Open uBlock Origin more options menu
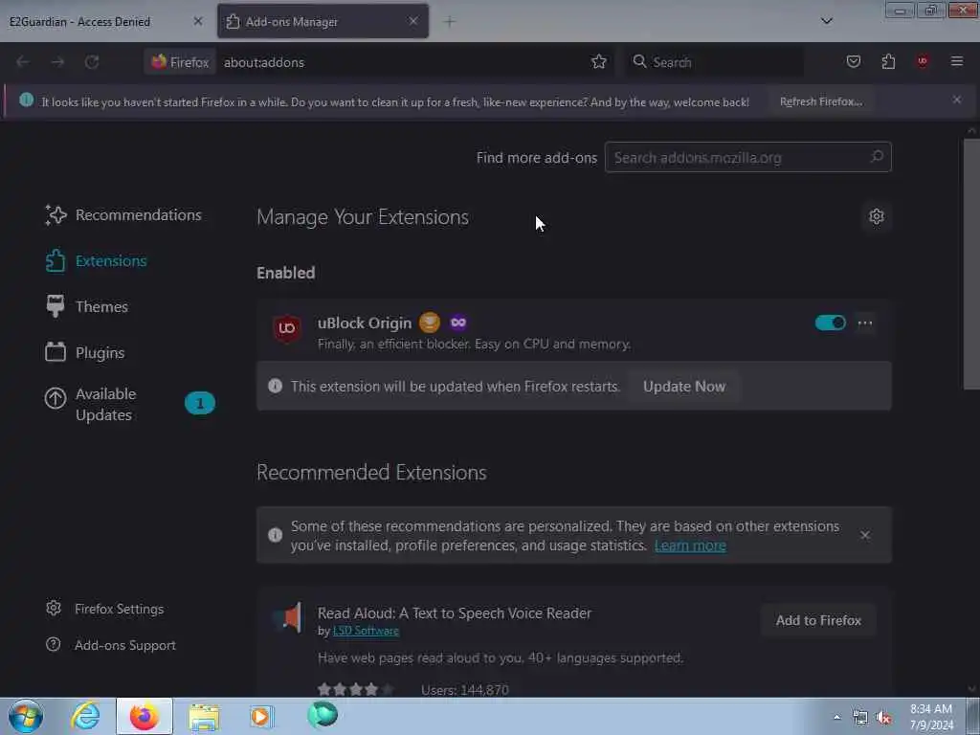Viewport: 980px width, 735px height. pyautogui.click(x=865, y=323)
